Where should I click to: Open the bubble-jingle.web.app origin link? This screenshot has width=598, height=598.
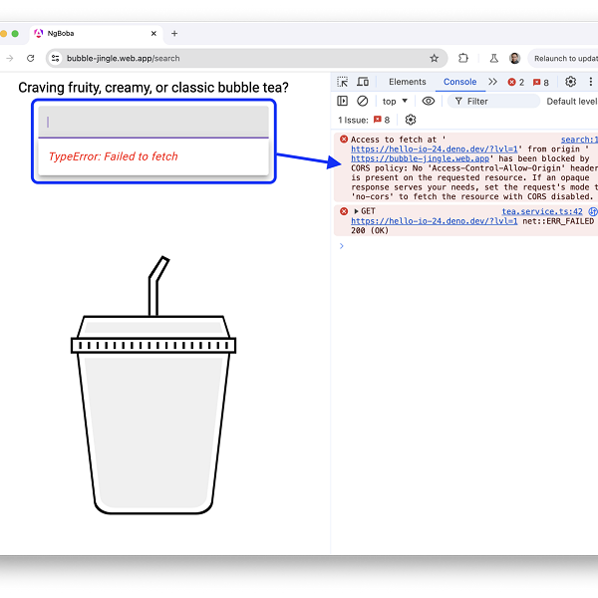pos(420,158)
